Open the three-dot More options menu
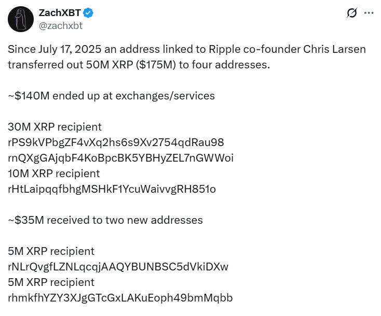Screen dimensions: 381x316 (x=369, y=13)
